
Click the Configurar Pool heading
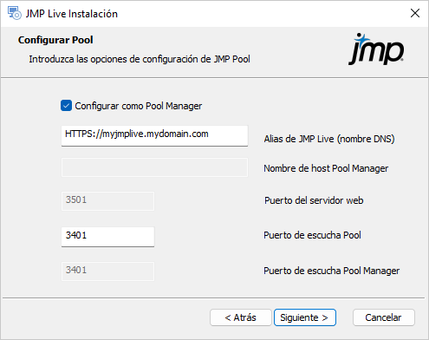(x=55, y=40)
